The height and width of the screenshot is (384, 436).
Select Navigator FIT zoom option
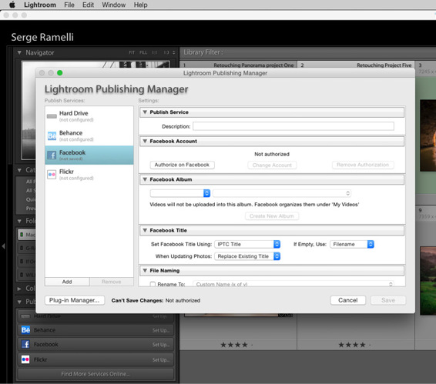tap(132, 52)
